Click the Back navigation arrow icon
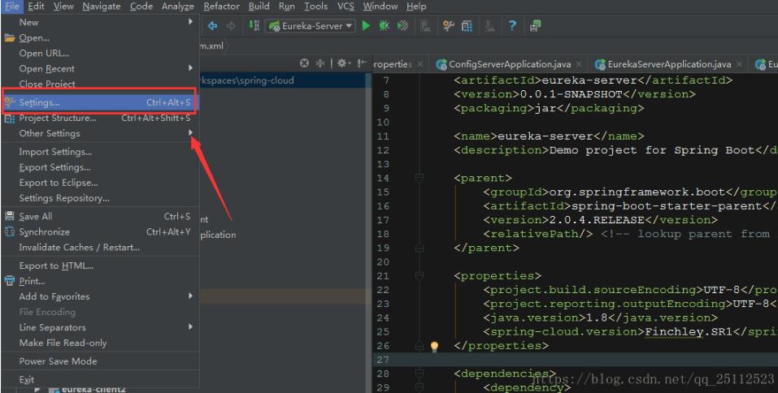The image size is (778, 393). 214,26
